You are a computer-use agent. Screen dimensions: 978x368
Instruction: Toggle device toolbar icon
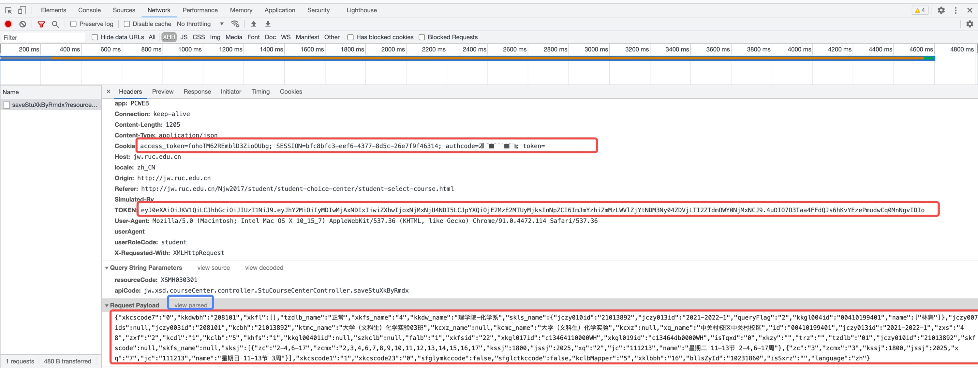22,10
